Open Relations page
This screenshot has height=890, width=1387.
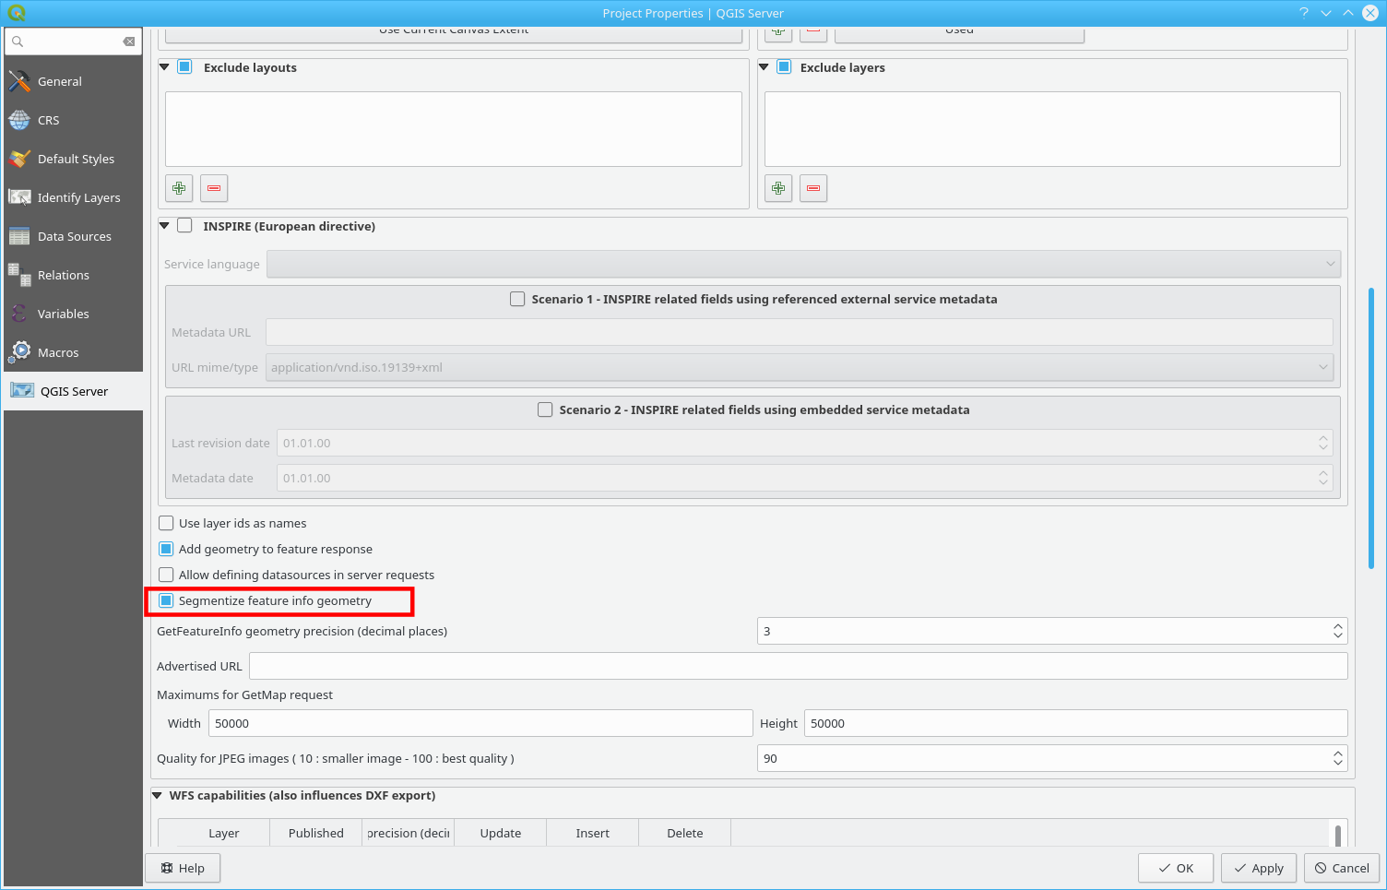tap(73, 275)
